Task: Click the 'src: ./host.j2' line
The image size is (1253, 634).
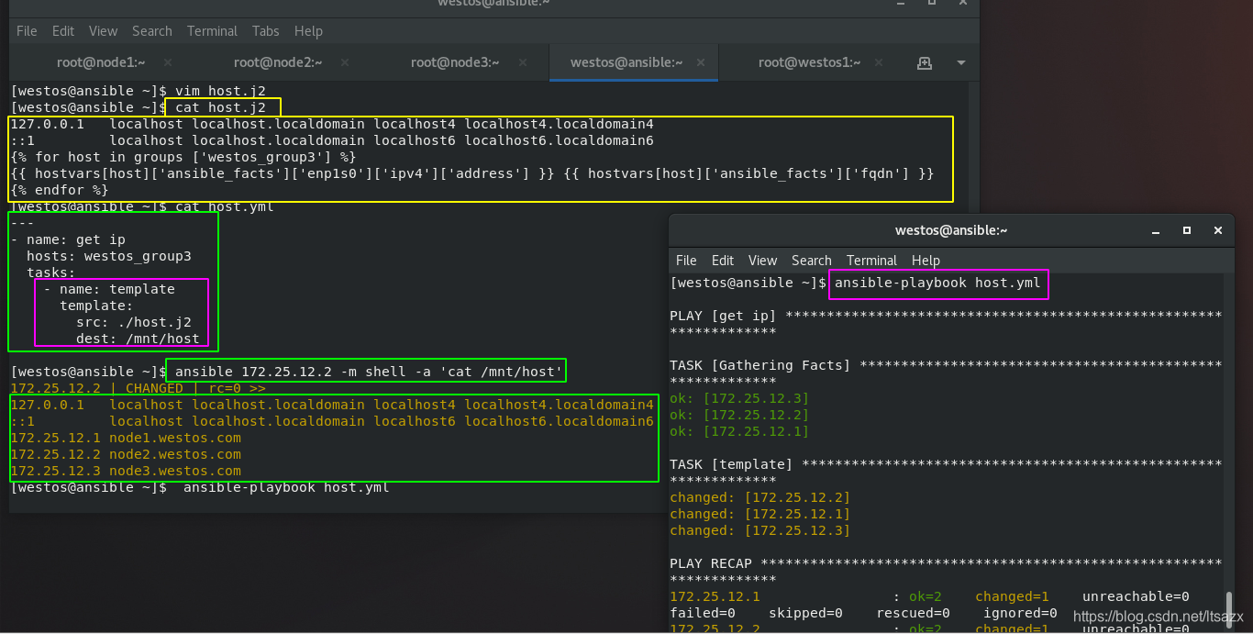Action: point(134,322)
